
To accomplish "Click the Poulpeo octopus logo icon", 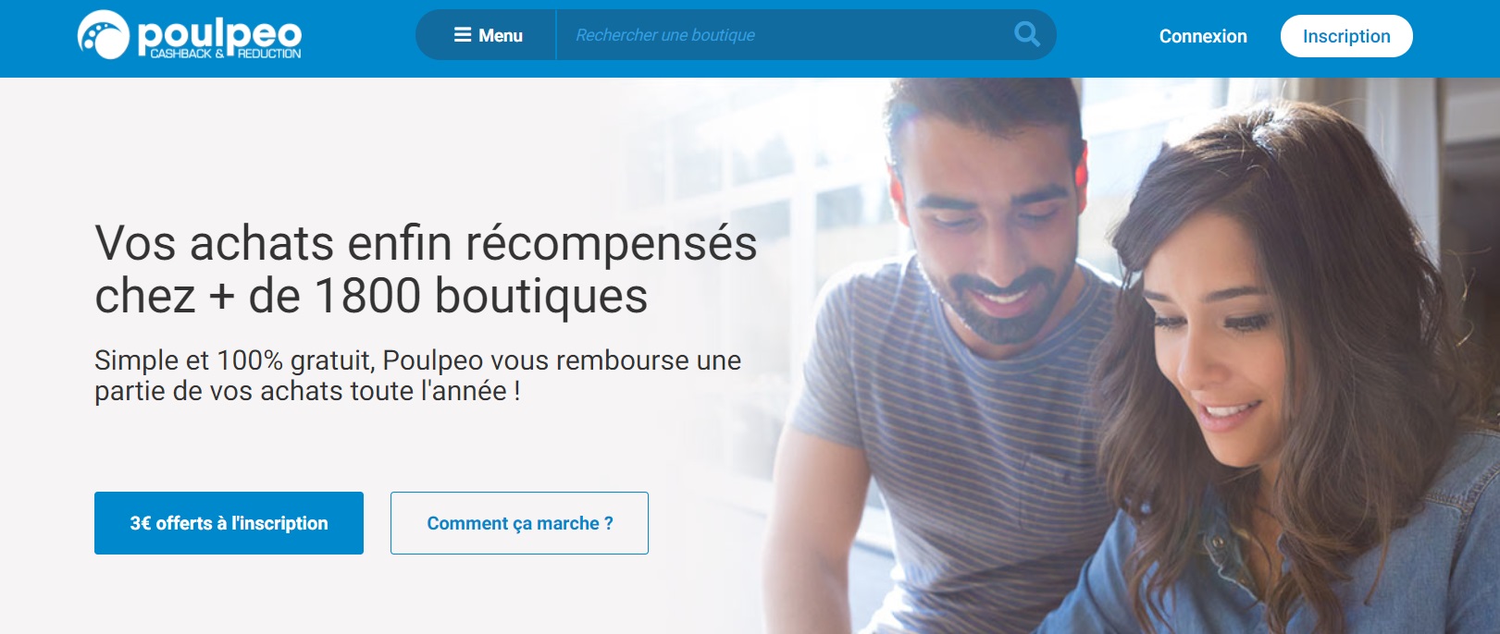I will [x=103, y=35].
